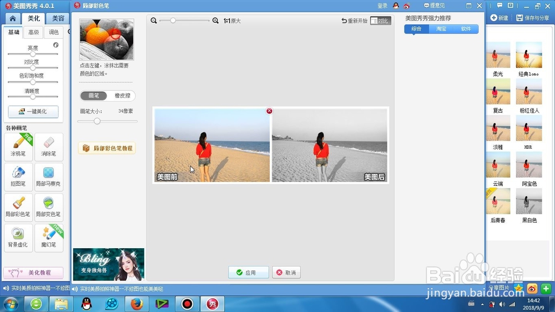Open QQ penguin in the taskbar
This screenshot has height=312, width=555.
pyautogui.click(x=87, y=304)
